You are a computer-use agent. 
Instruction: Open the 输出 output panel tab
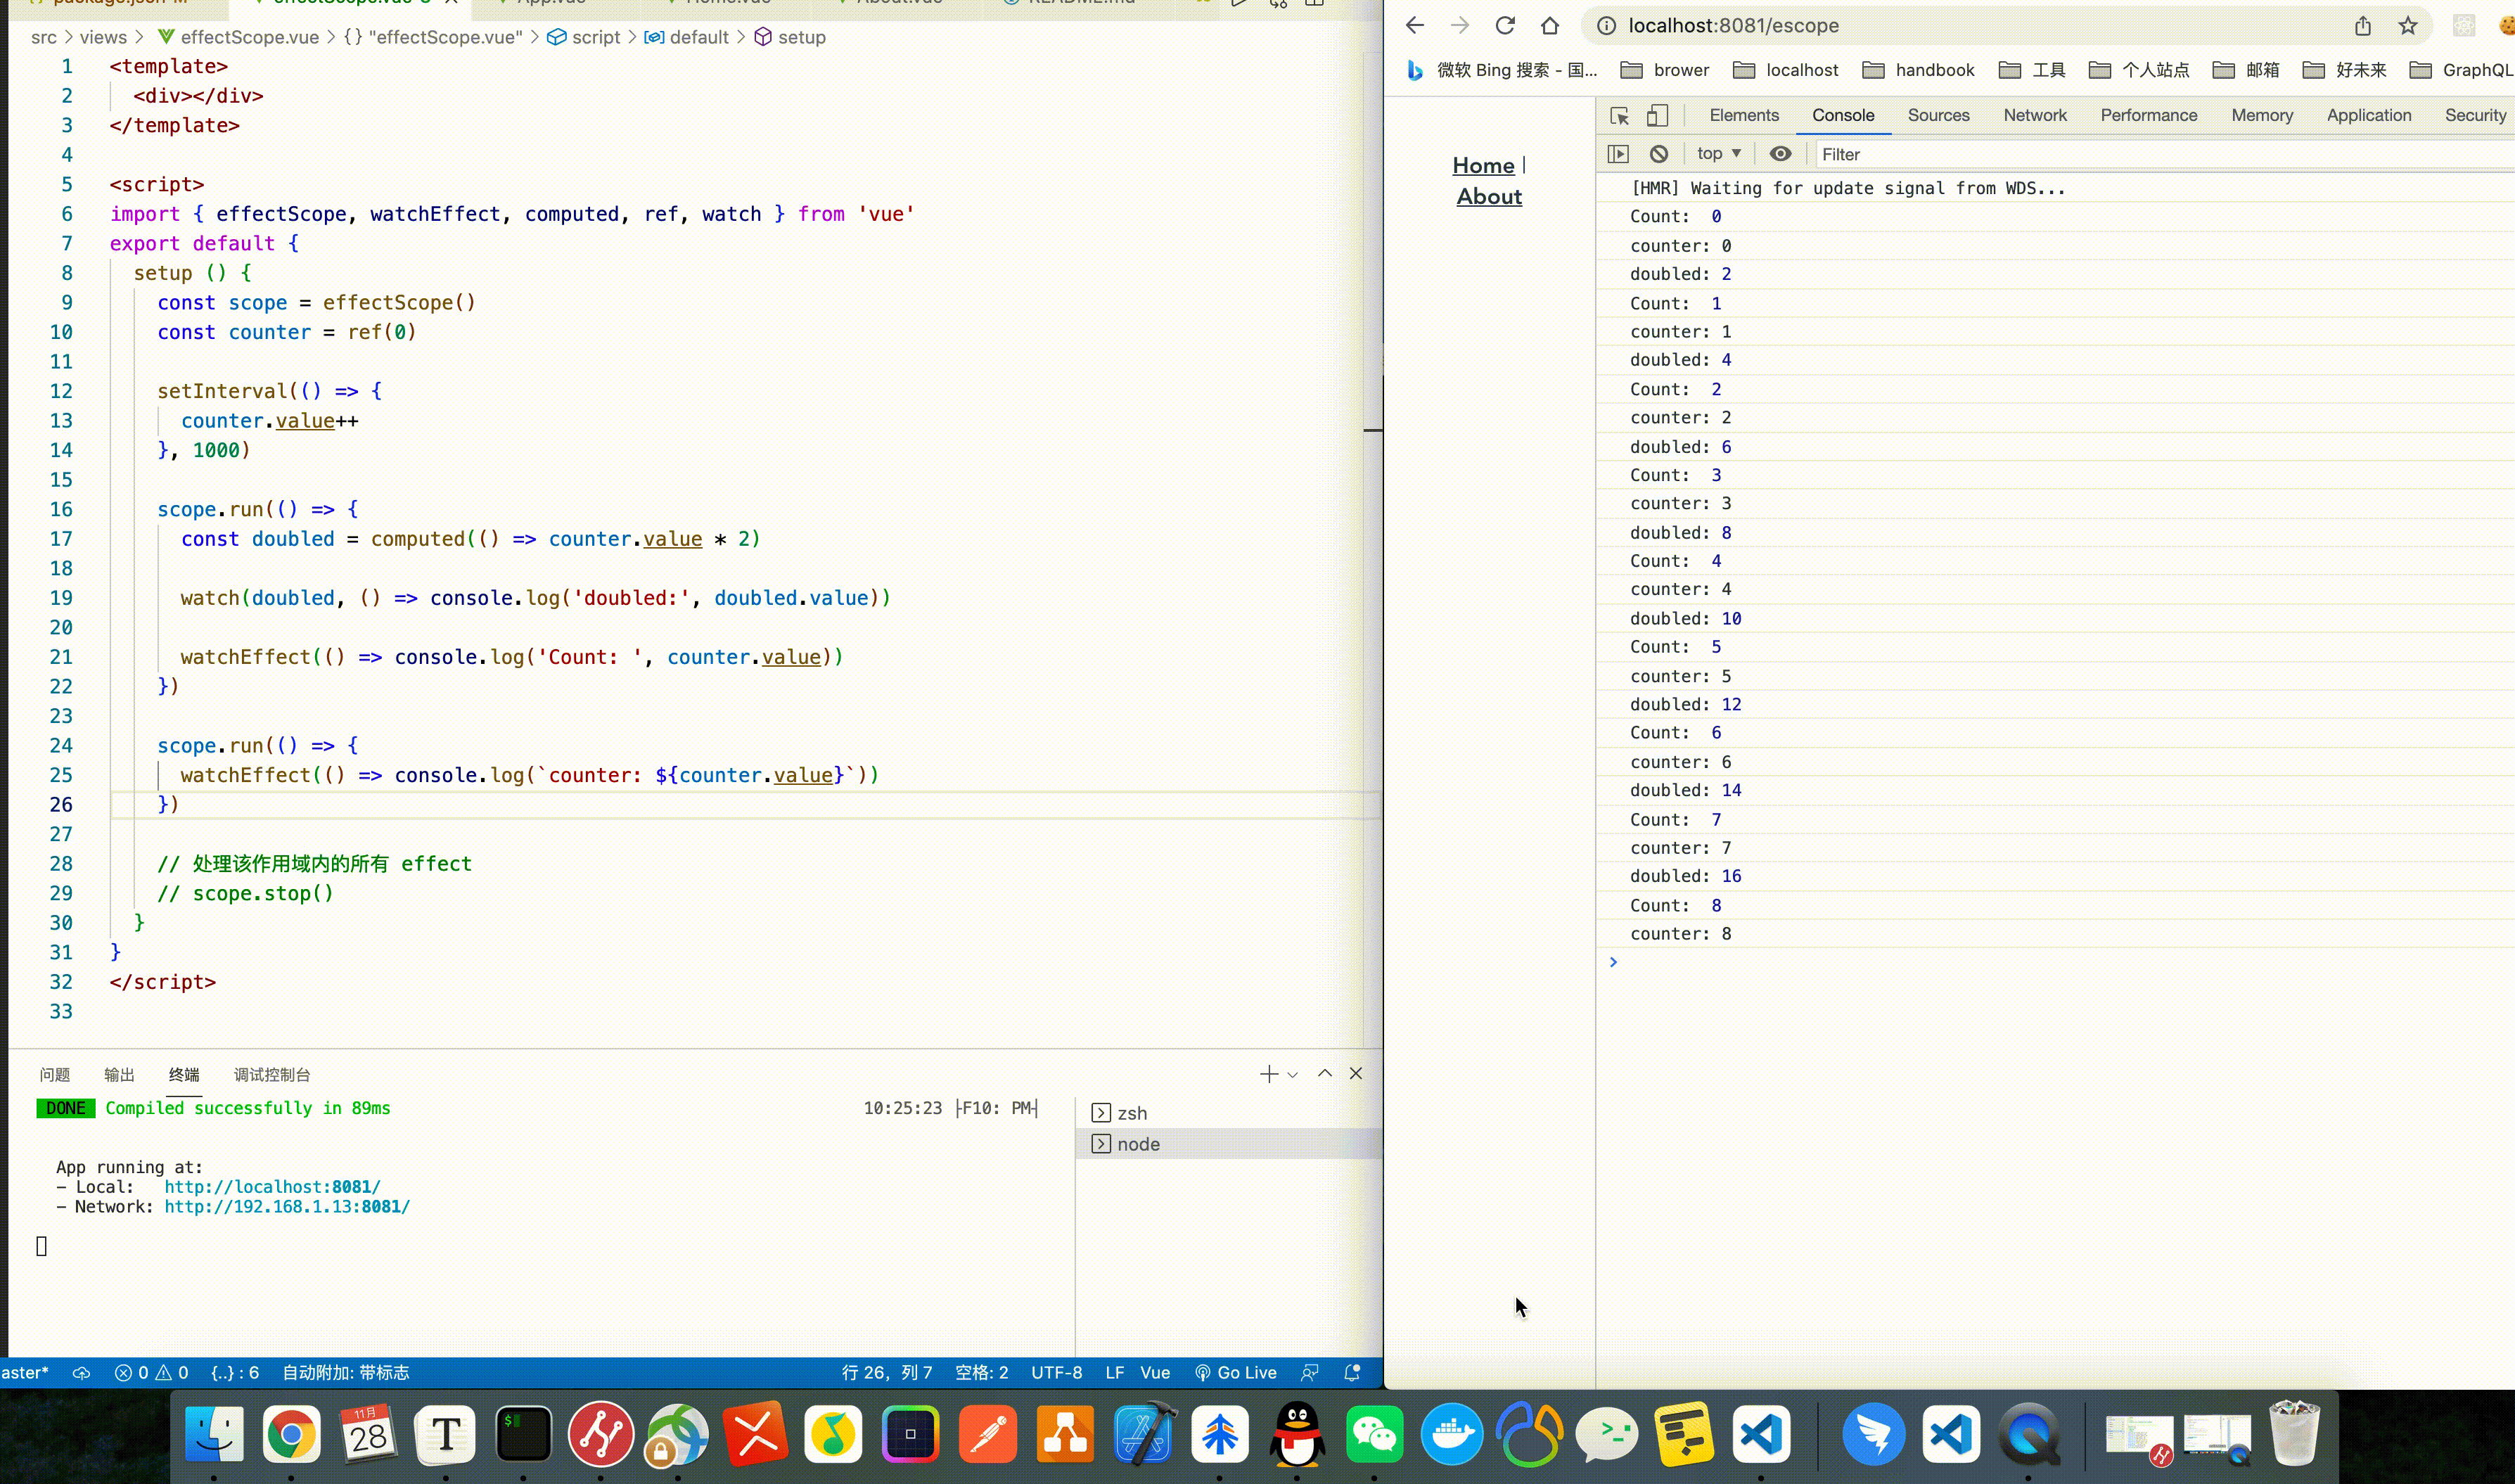click(119, 1075)
